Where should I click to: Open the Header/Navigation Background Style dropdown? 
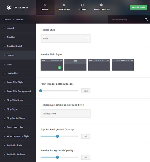pyautogui.click(x=66, y=114)
